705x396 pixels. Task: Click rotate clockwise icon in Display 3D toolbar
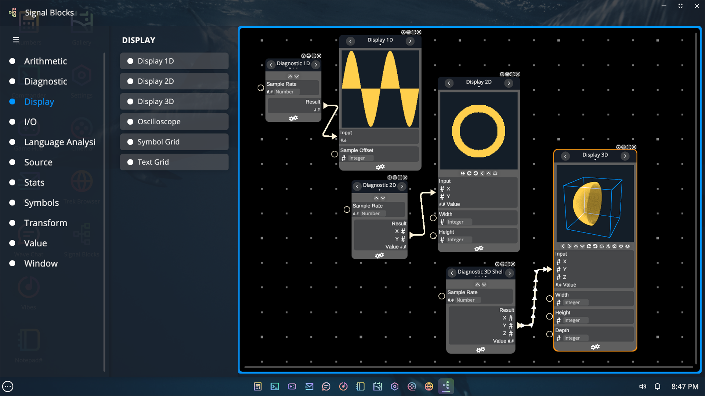589,246
